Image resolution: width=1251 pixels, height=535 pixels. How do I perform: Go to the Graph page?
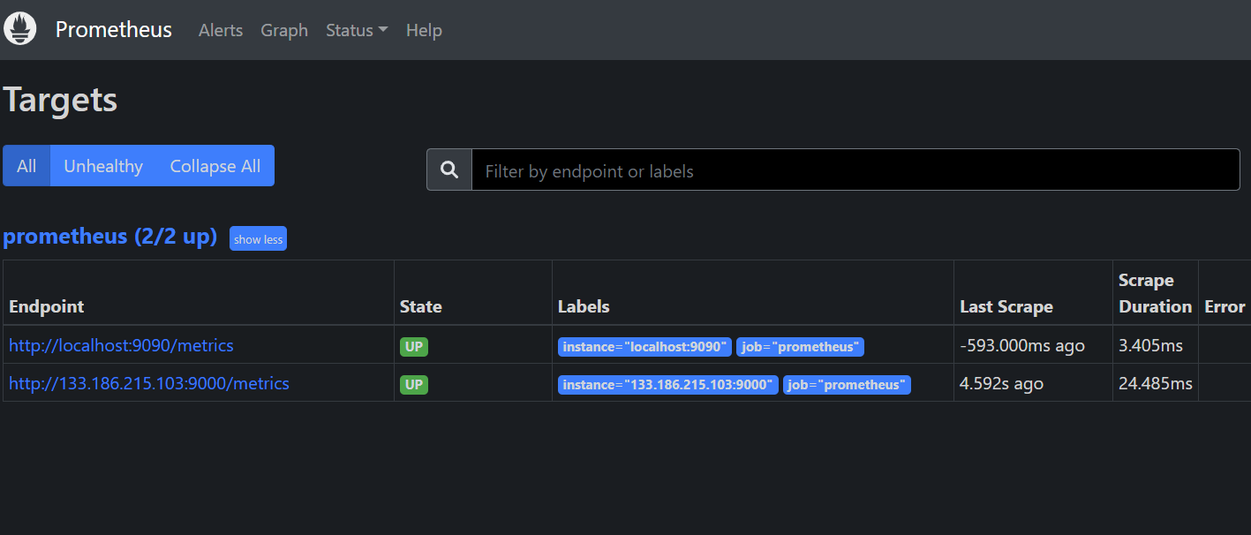point(284,30)
